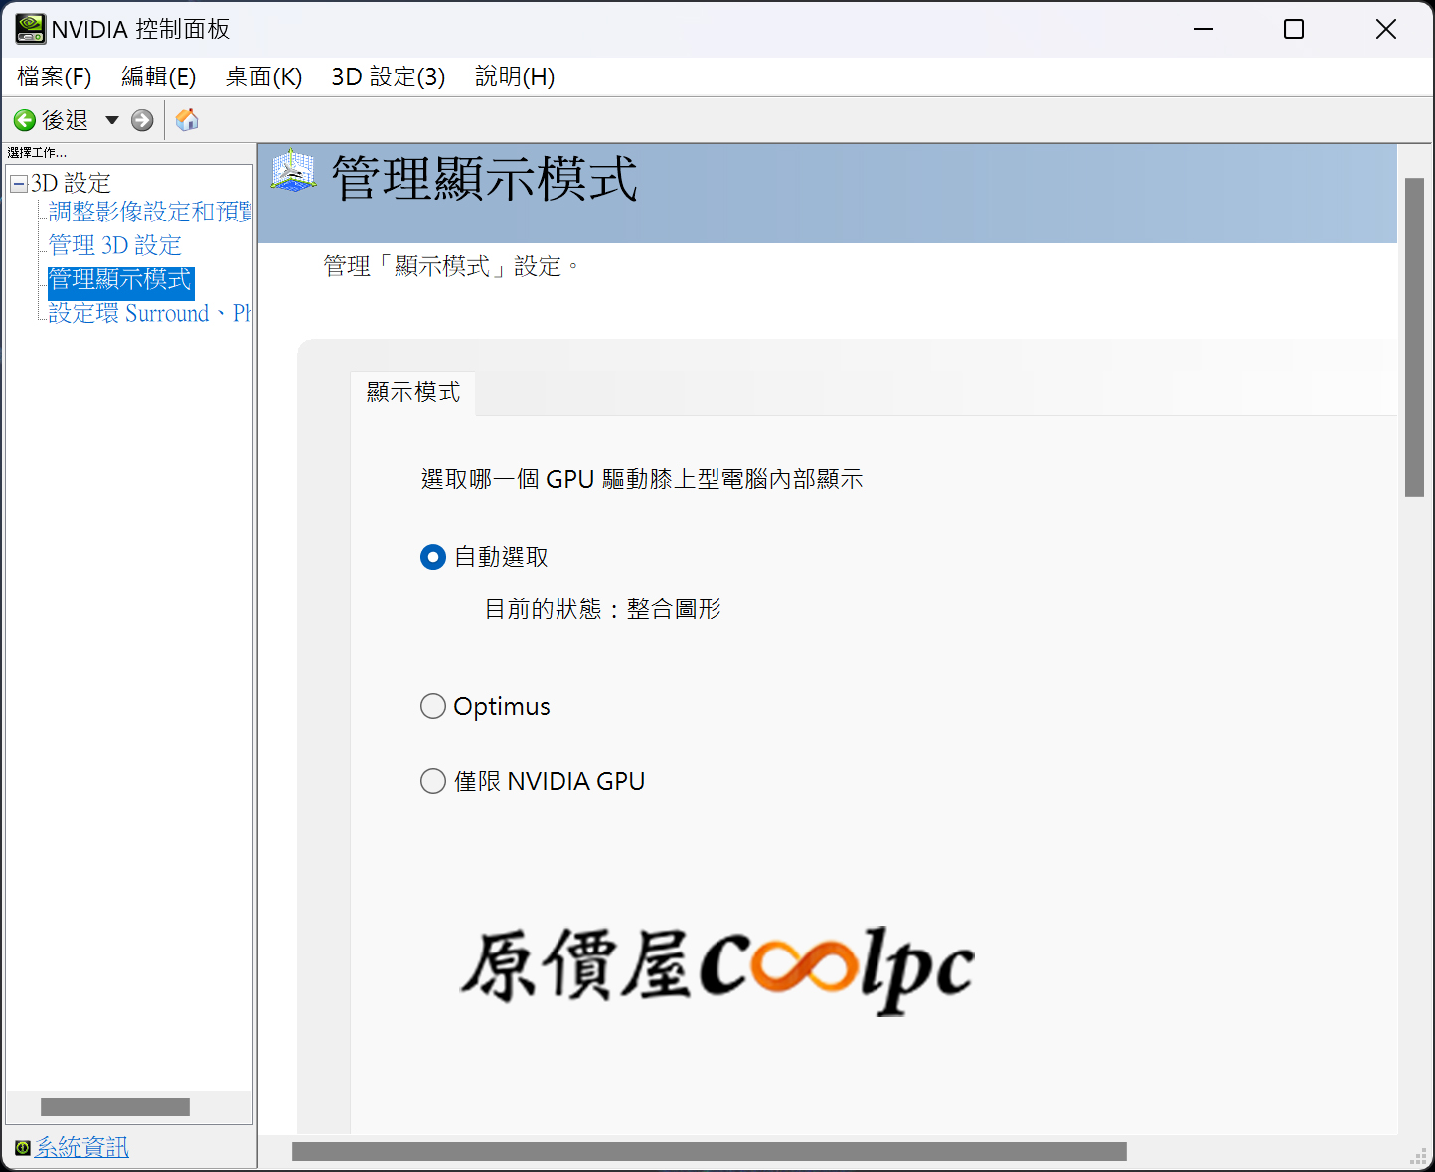Open the 檔案(F) menu
This screenshot has width=1435, height=1172.
point(55,76)
